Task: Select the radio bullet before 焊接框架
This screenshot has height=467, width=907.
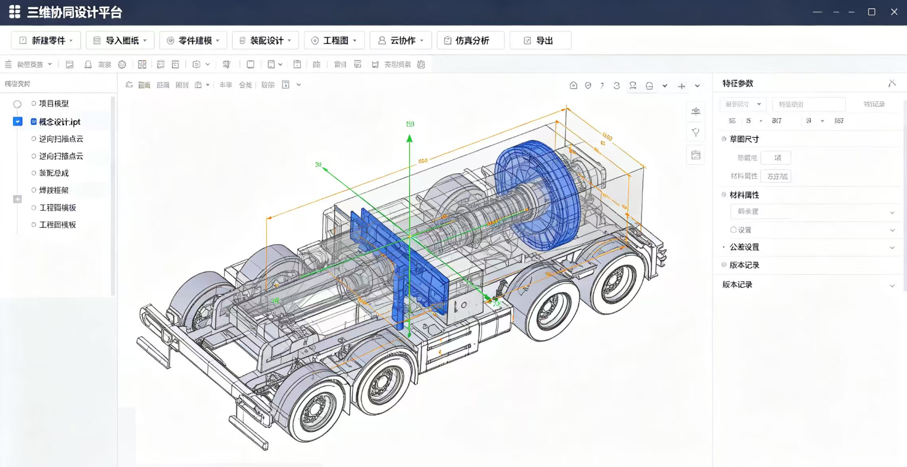Action: point(34,190)
